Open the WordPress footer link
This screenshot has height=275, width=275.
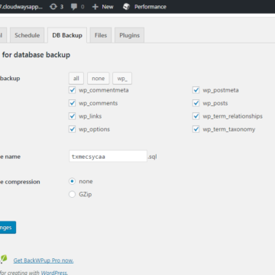pyautogui.click(x=54, y=273)
